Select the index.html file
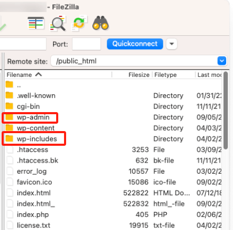Image resolution: width=233 pixels, height=230 pixels. (x=113, y=193)
